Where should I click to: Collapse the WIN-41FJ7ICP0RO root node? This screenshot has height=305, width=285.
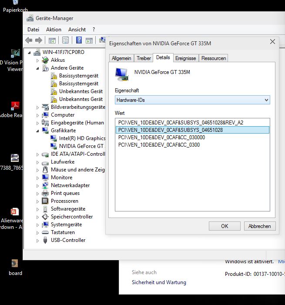[30, 53]
